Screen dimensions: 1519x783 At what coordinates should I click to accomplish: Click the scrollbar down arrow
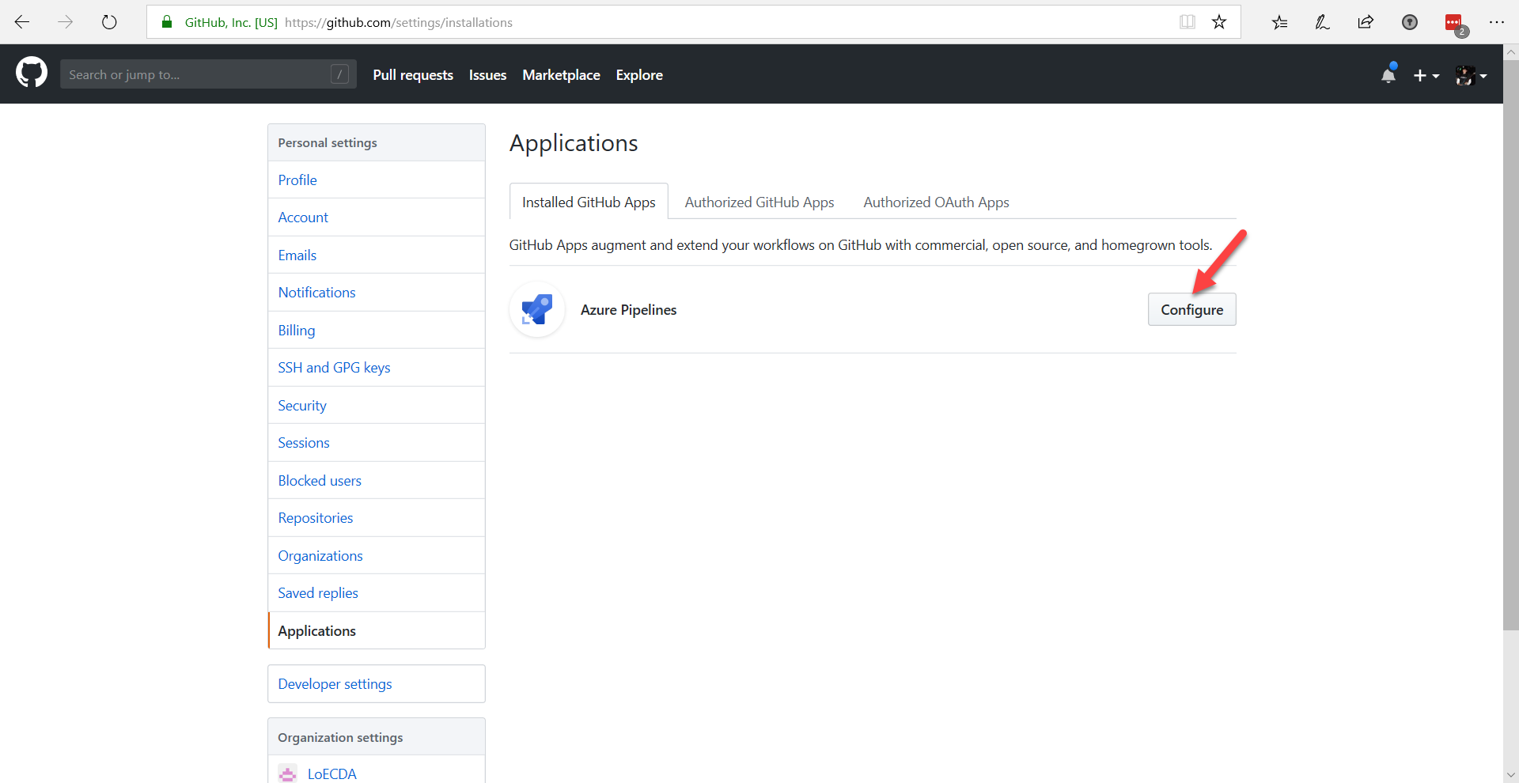1511,775
